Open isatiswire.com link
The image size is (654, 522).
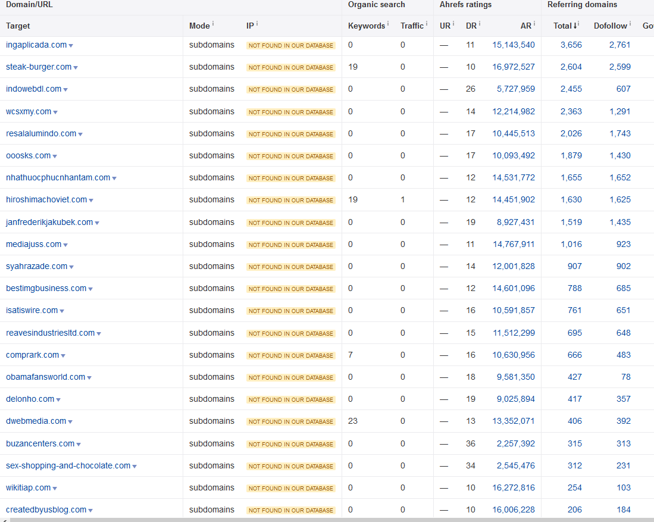coord(32,311)
